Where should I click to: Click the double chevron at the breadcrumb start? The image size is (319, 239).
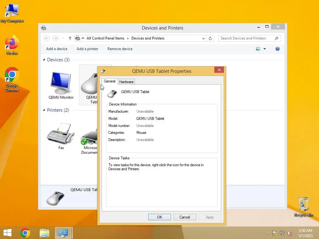pyautogui.click(x=83, y=38)
